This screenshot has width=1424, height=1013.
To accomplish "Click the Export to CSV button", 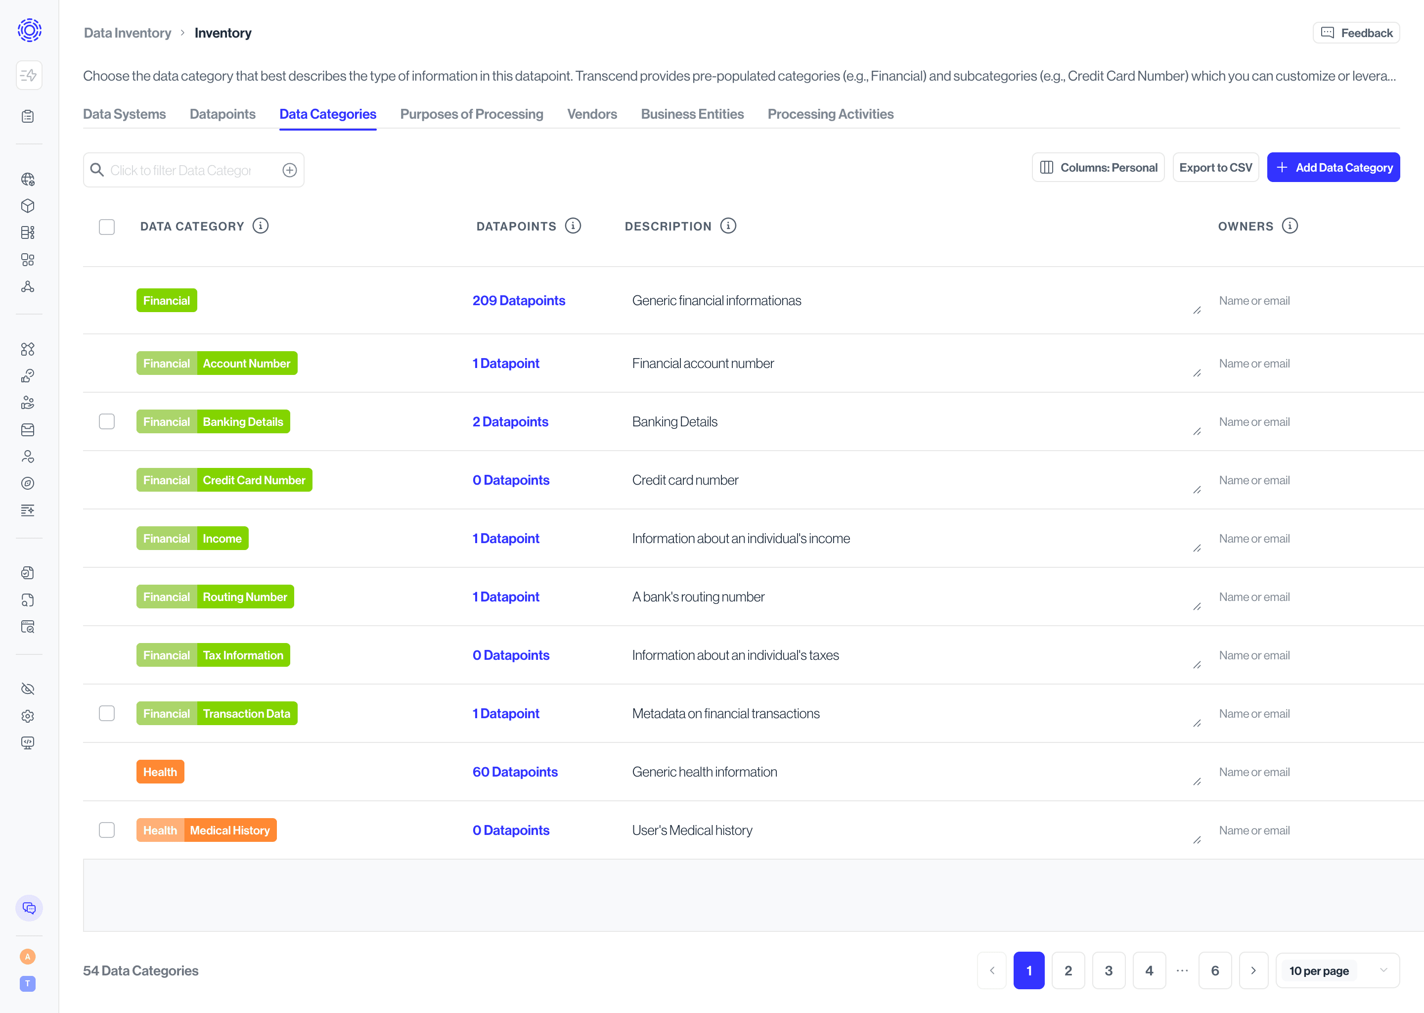I will point(1215,167).
